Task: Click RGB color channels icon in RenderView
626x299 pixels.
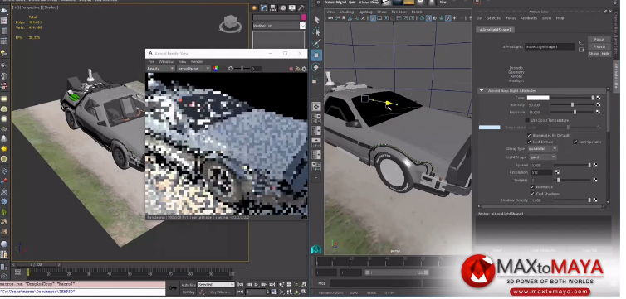Action: click(x=216, y=69)
